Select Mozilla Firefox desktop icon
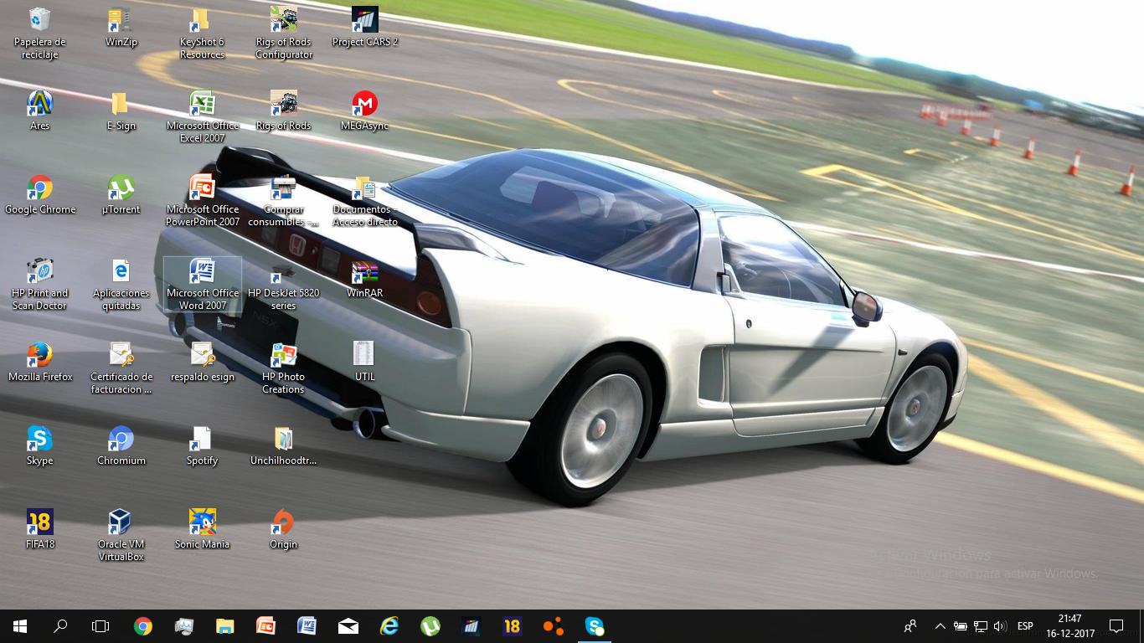Image resolution: width=1144 pixels, height=643 pixels. coord(39,361)
